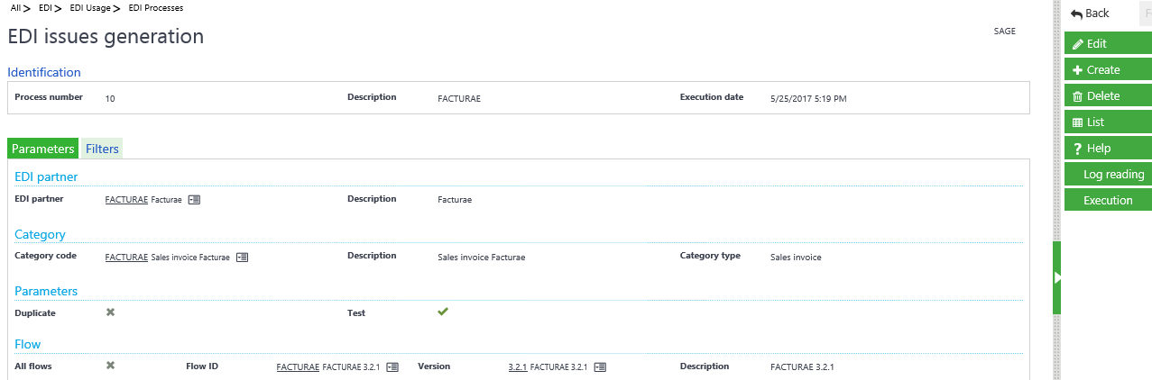This screenshot has height=380, width=1152.
Task: Open the List grid button
Action: (1107, 122)
